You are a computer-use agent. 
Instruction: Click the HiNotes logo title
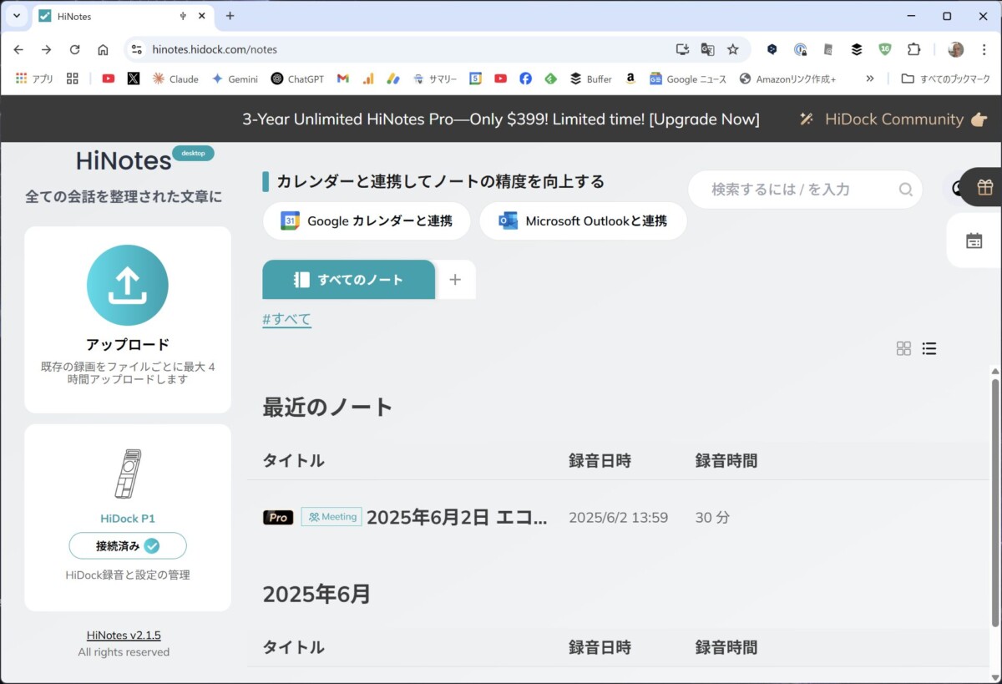(124, 160)
